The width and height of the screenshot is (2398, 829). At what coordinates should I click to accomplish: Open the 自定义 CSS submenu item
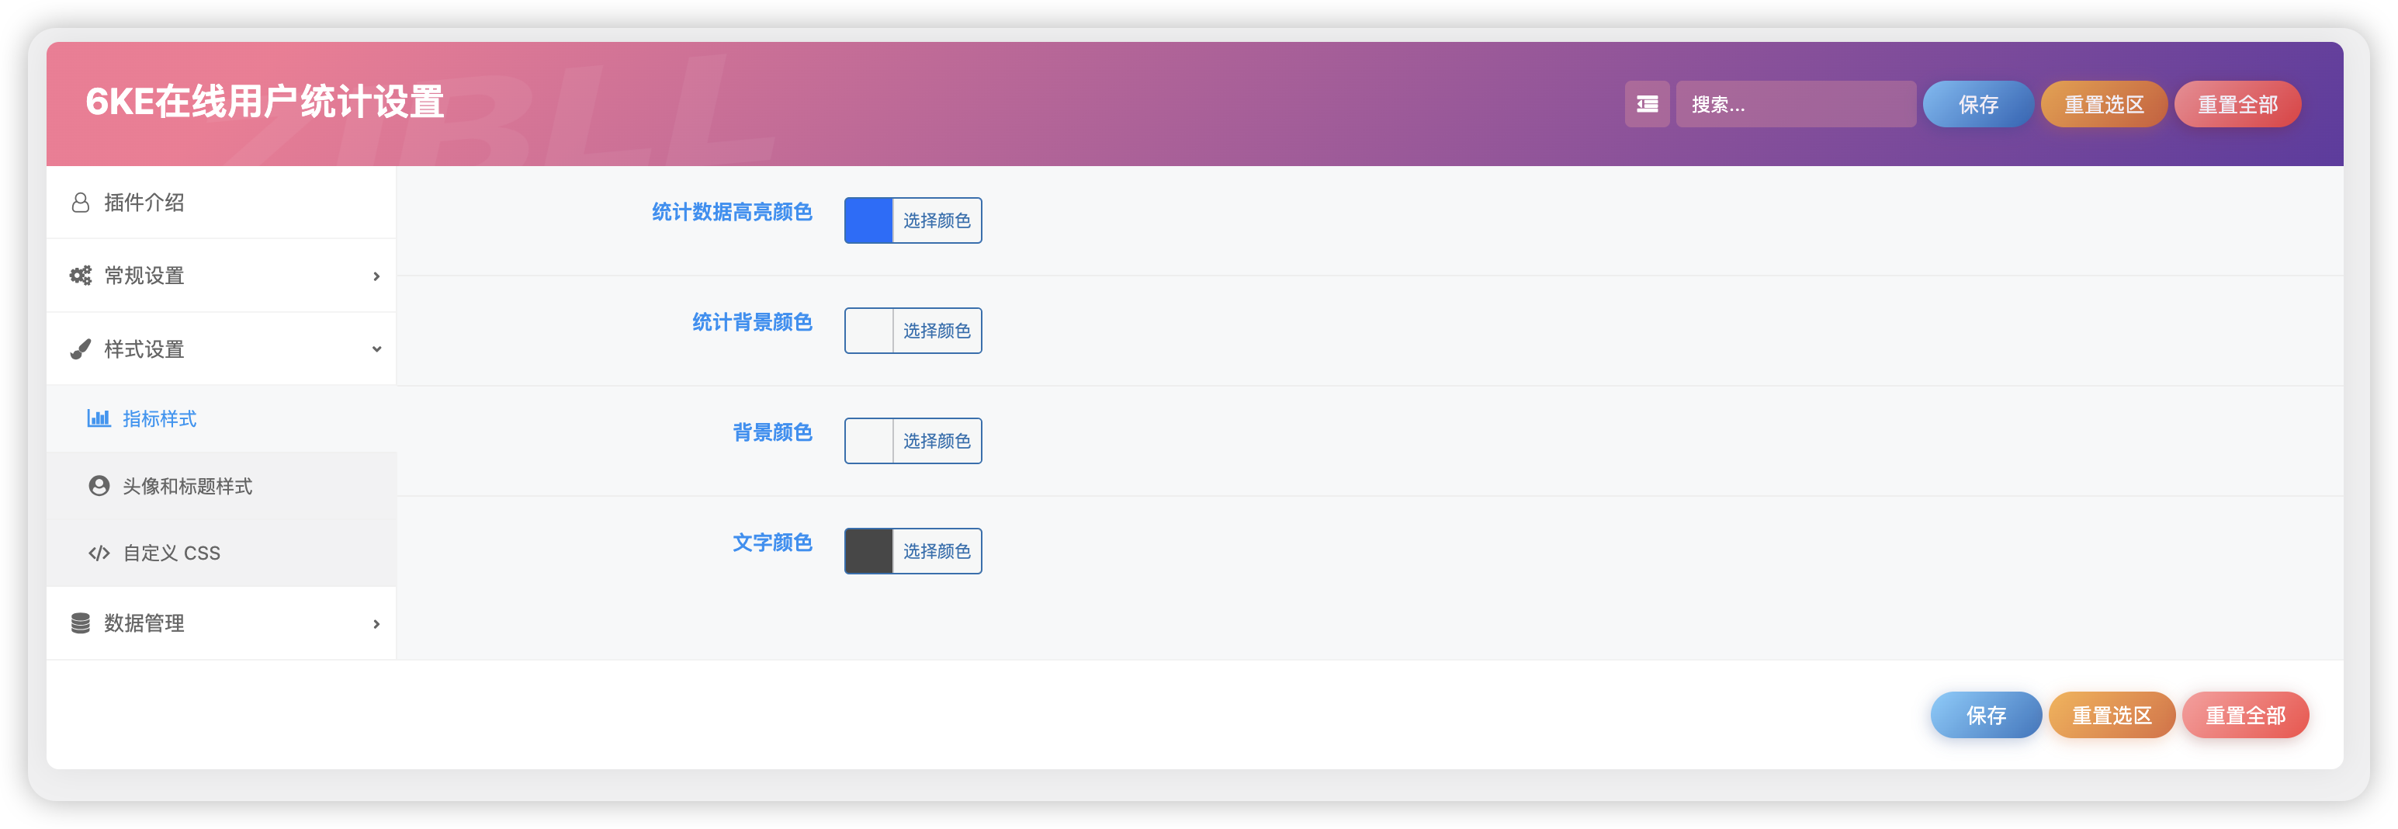click(172, 553)
